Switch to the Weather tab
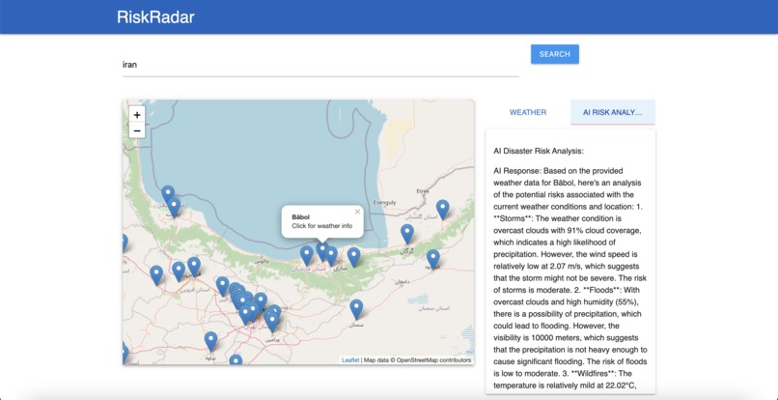The width and height of the screenshot is (778, 400). (x=528, y=112)
